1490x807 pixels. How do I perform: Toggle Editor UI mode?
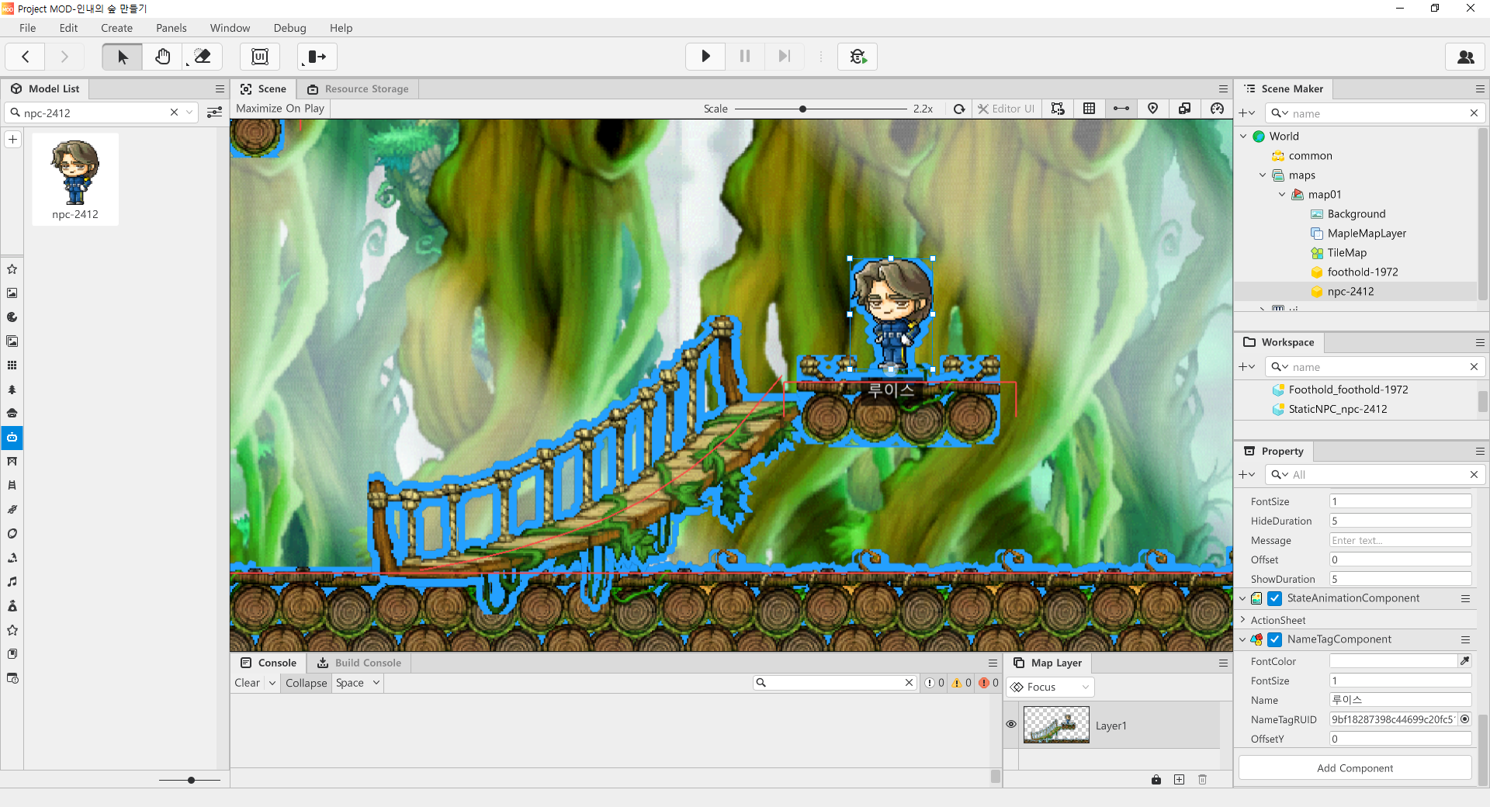tap(1006, 109)
